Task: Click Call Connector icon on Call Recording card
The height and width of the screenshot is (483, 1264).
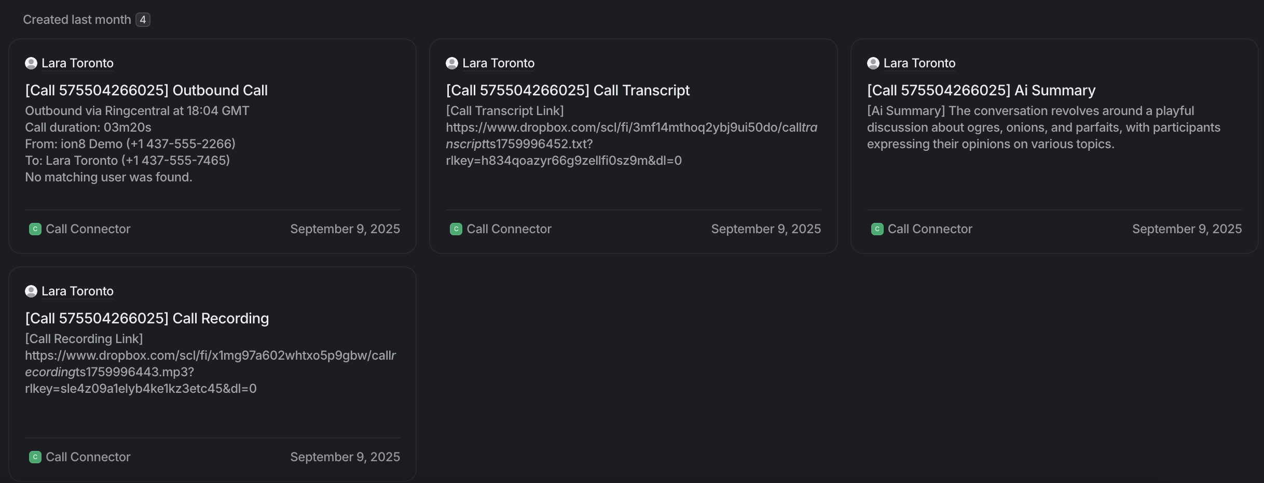Action: 35,457
